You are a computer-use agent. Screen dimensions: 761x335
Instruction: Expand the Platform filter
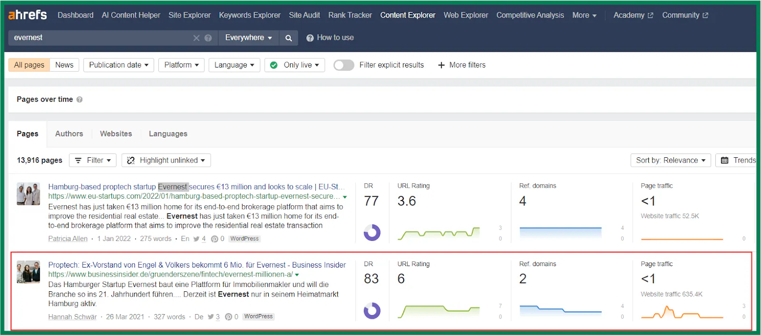181,65
